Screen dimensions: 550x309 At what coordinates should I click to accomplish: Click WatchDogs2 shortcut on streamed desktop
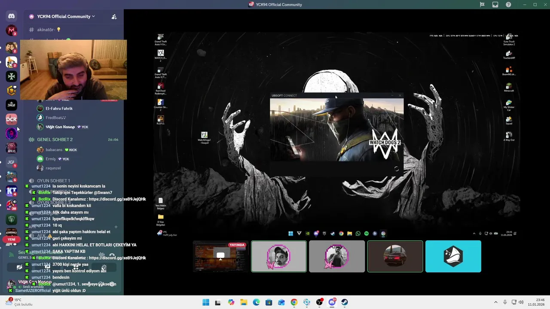coord(204,138)
